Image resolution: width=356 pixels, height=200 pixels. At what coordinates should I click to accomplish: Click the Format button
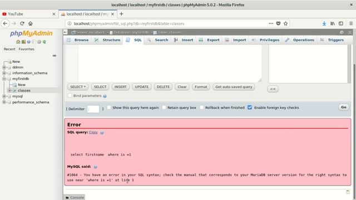click(201, 87)
